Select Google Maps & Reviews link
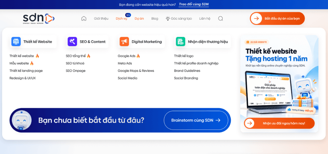Image resolution: width=328 pixels, height=154 pixels. pyautogui.click(x=136, y=71)
